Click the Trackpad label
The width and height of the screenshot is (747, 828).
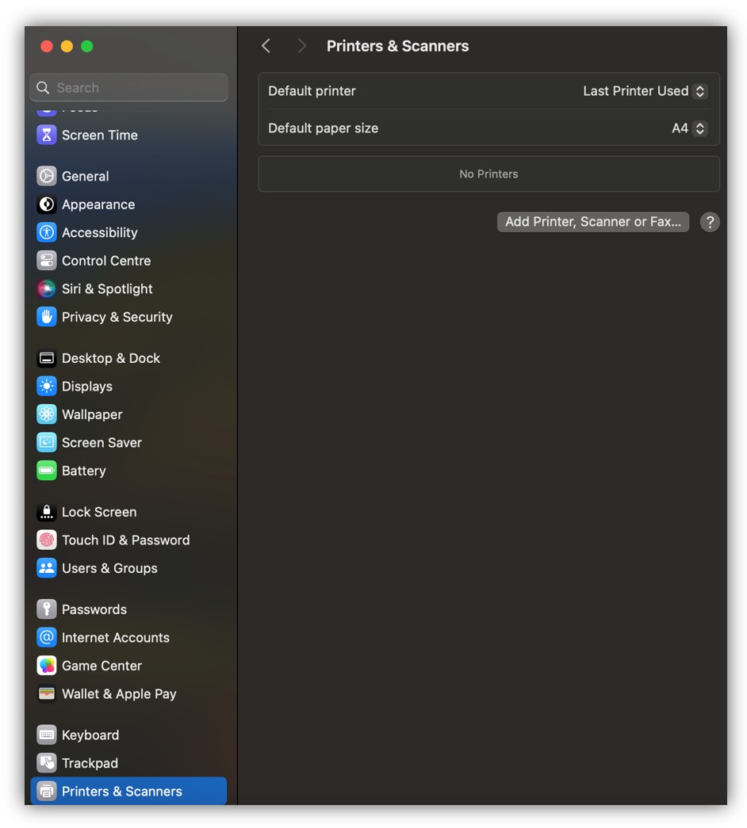pyautogui.click(x=90, y=763)
